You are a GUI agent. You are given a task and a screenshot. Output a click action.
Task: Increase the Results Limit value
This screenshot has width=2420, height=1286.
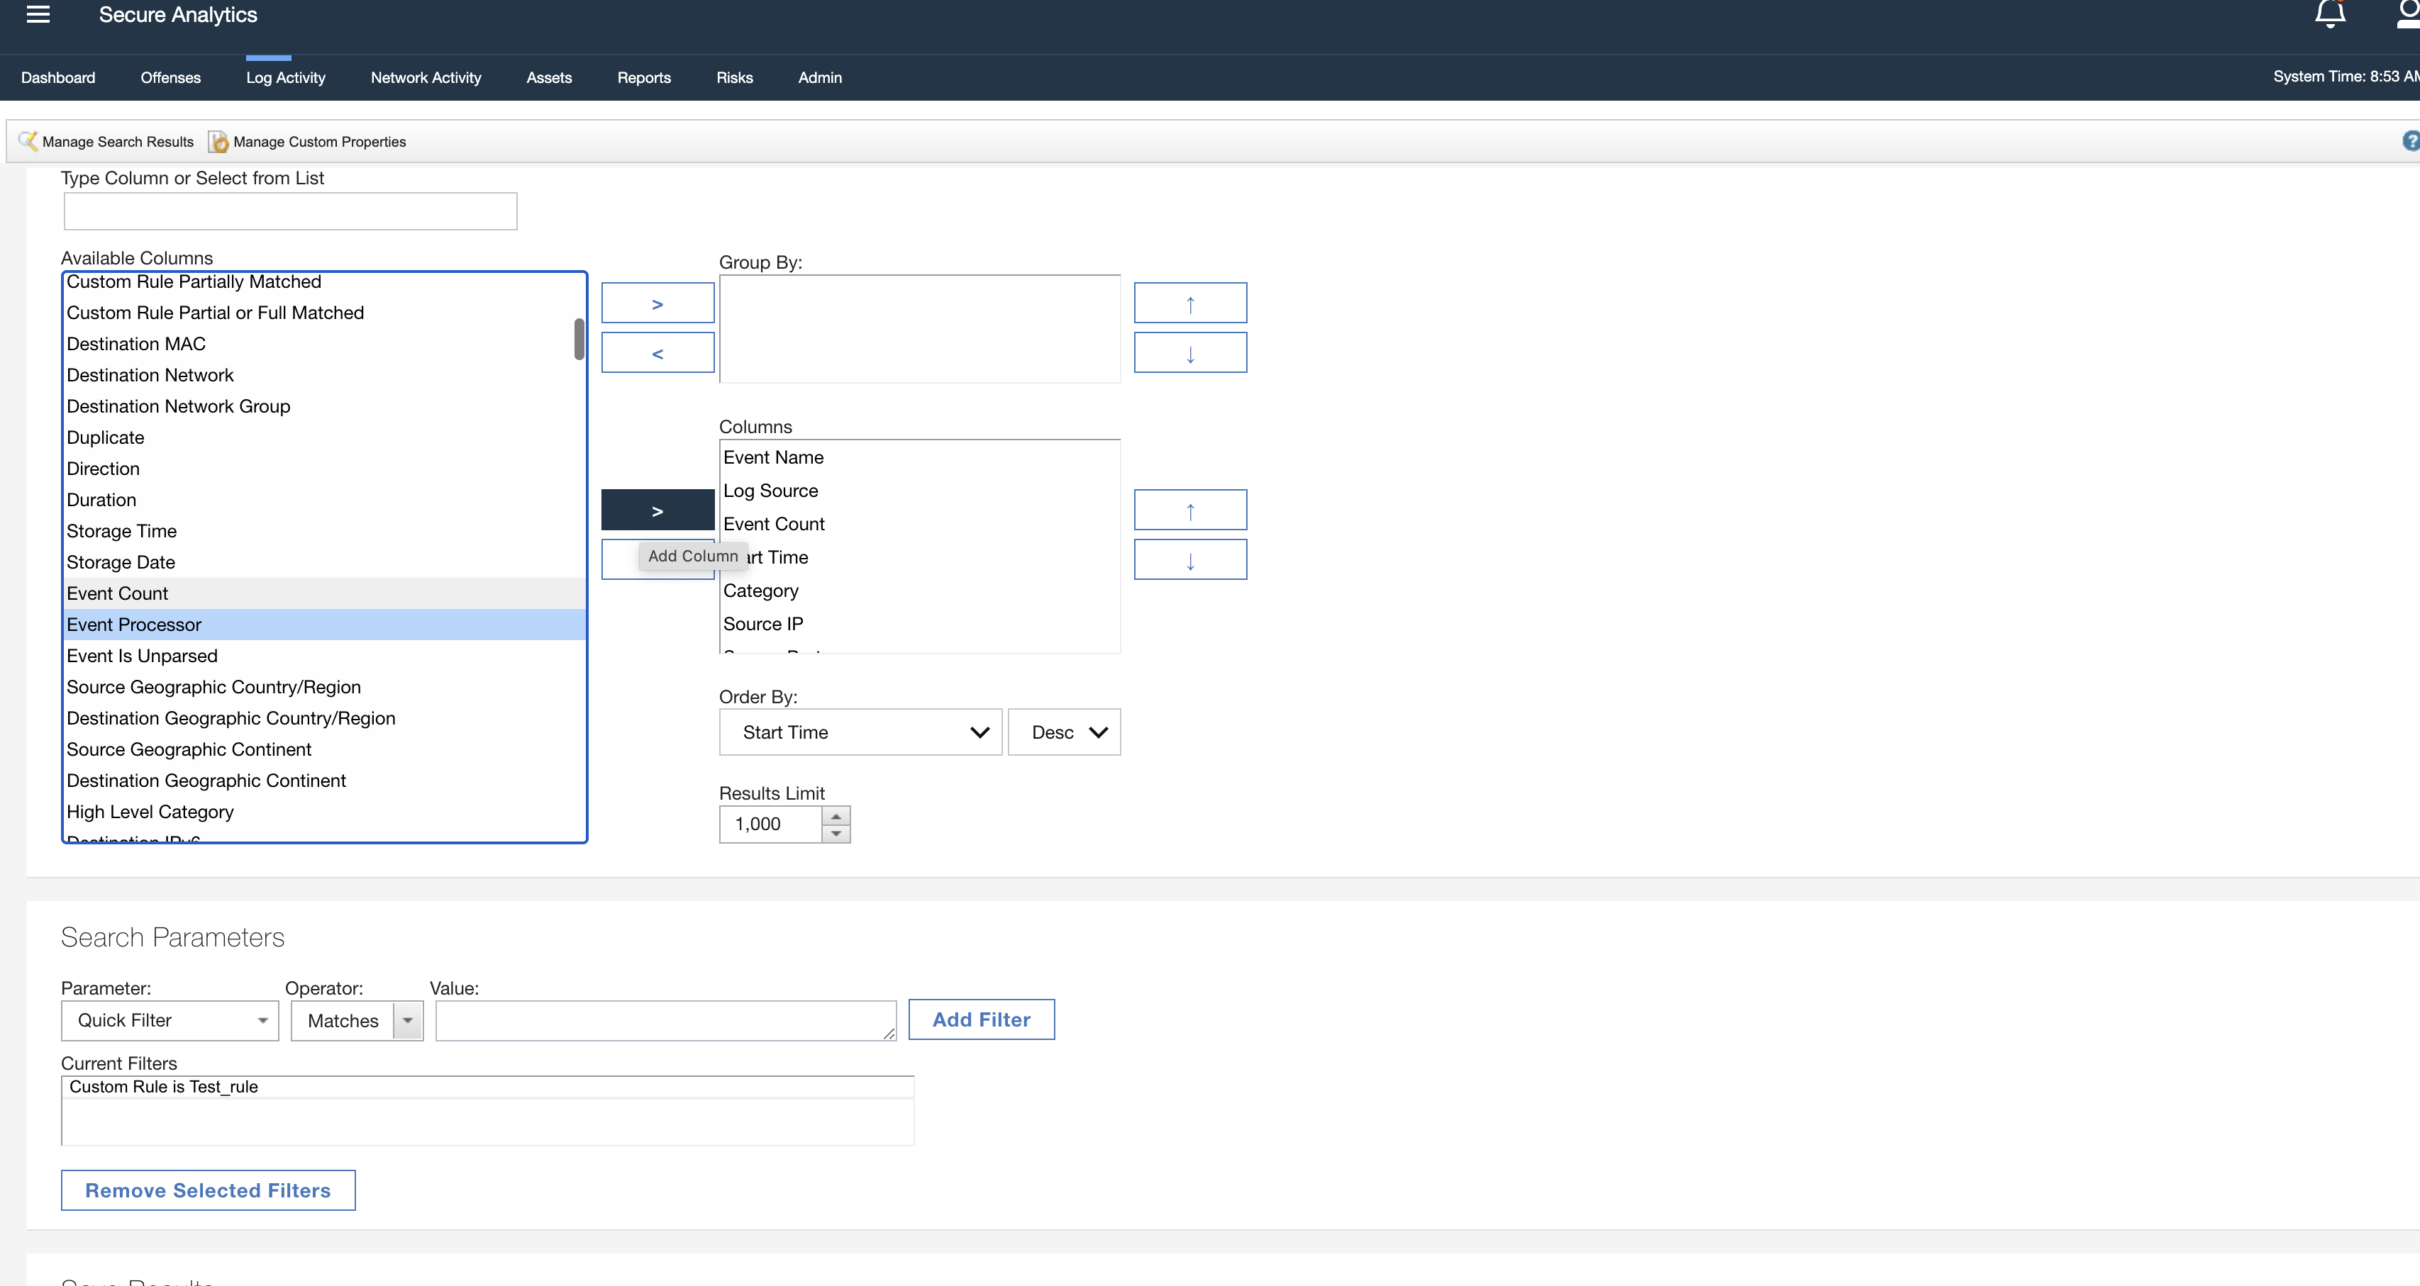tap(836, 816)
